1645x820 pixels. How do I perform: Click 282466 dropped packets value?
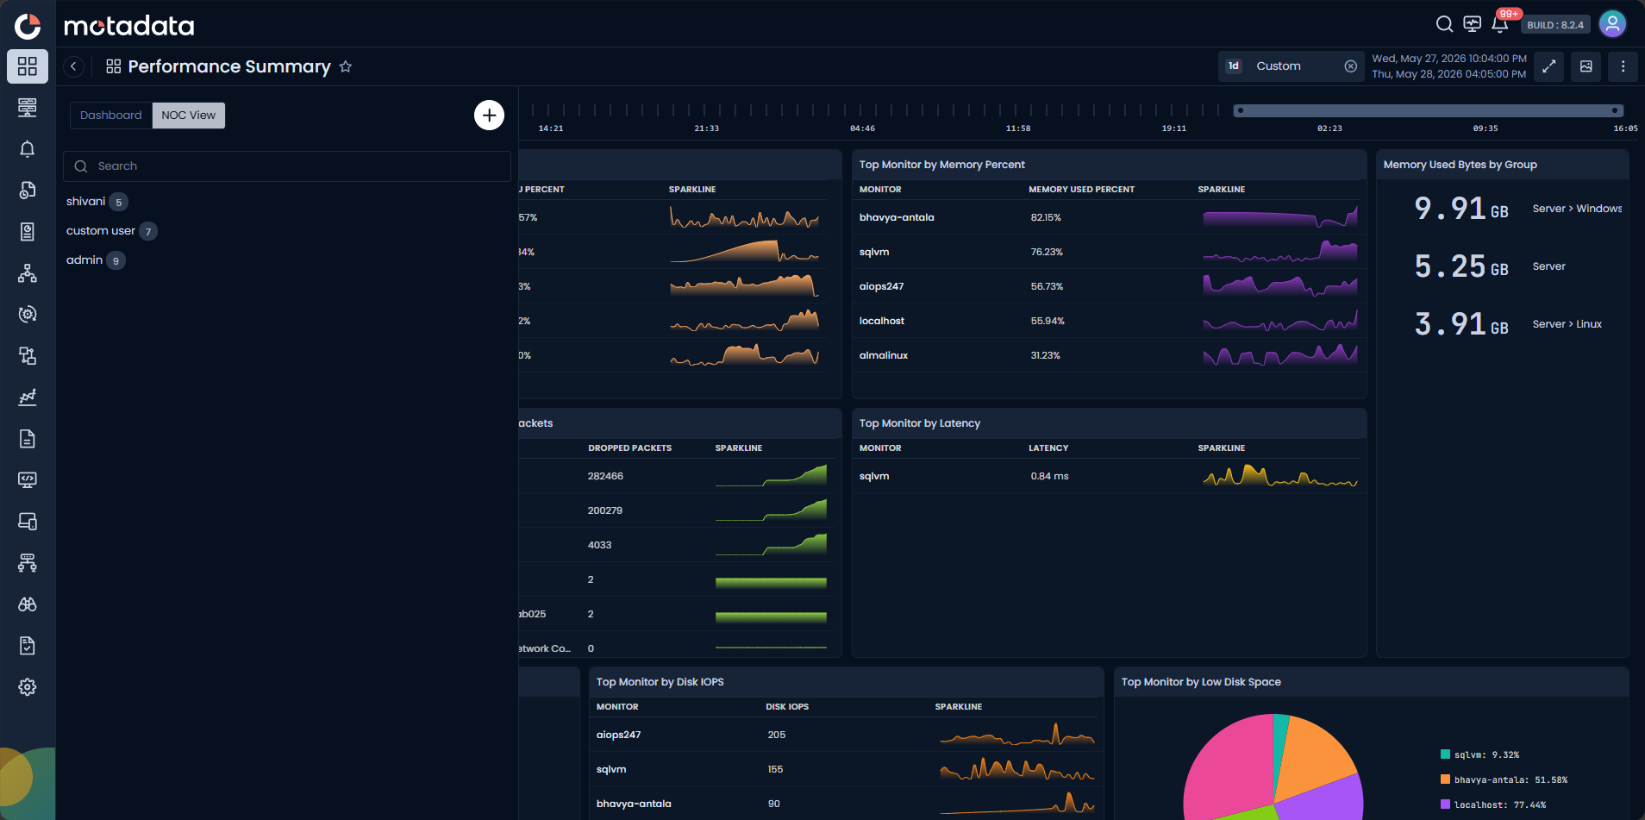point(605,476)
